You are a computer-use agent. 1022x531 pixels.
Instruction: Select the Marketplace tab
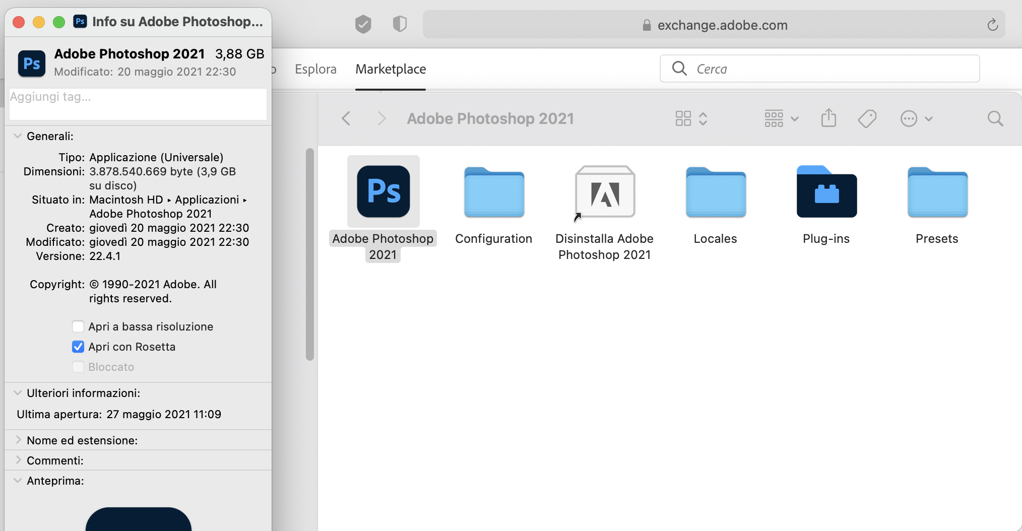coord(391,69)
